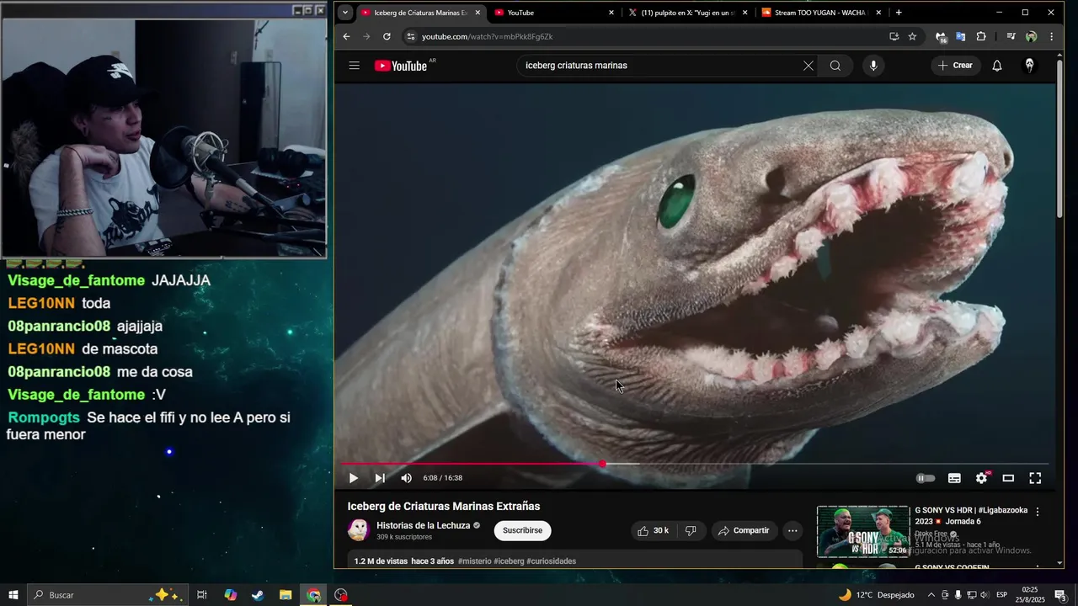Expand the Chrome tab search dropdown
Screen dimensions: 1078x606
click(x=344, y=13)
